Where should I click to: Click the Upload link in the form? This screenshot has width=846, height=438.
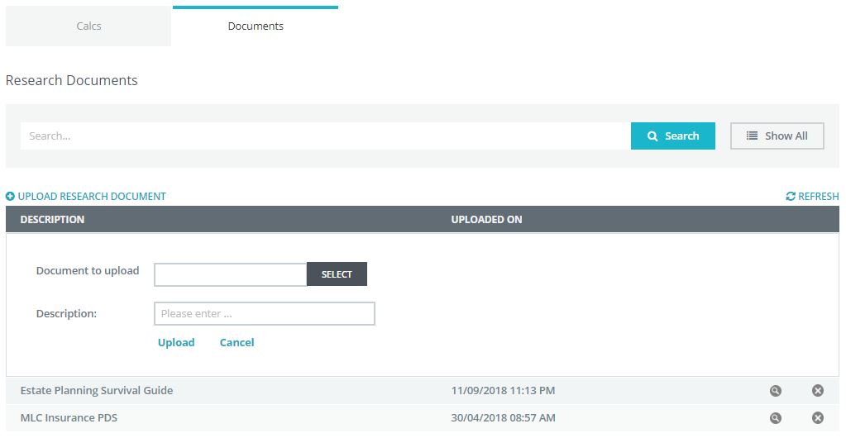tap(176, 343)
